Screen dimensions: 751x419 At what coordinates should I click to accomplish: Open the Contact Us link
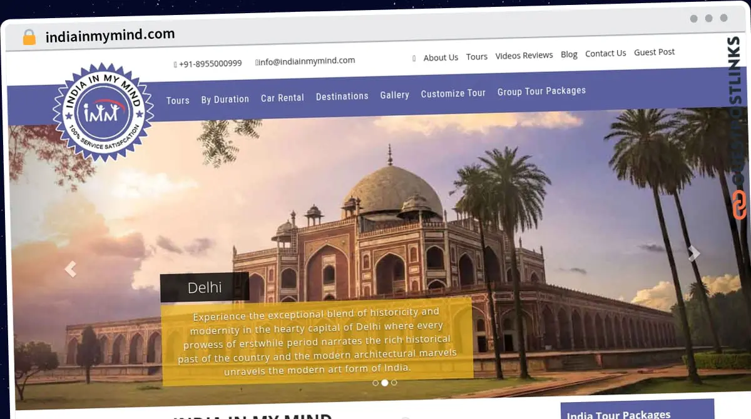(x=605, y=53)
